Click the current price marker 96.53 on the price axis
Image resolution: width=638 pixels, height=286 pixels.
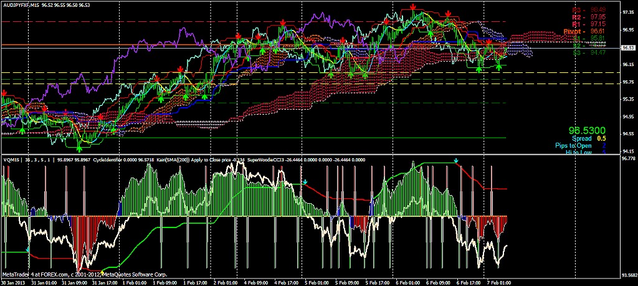pyautogui.click(x=627, y=47)
